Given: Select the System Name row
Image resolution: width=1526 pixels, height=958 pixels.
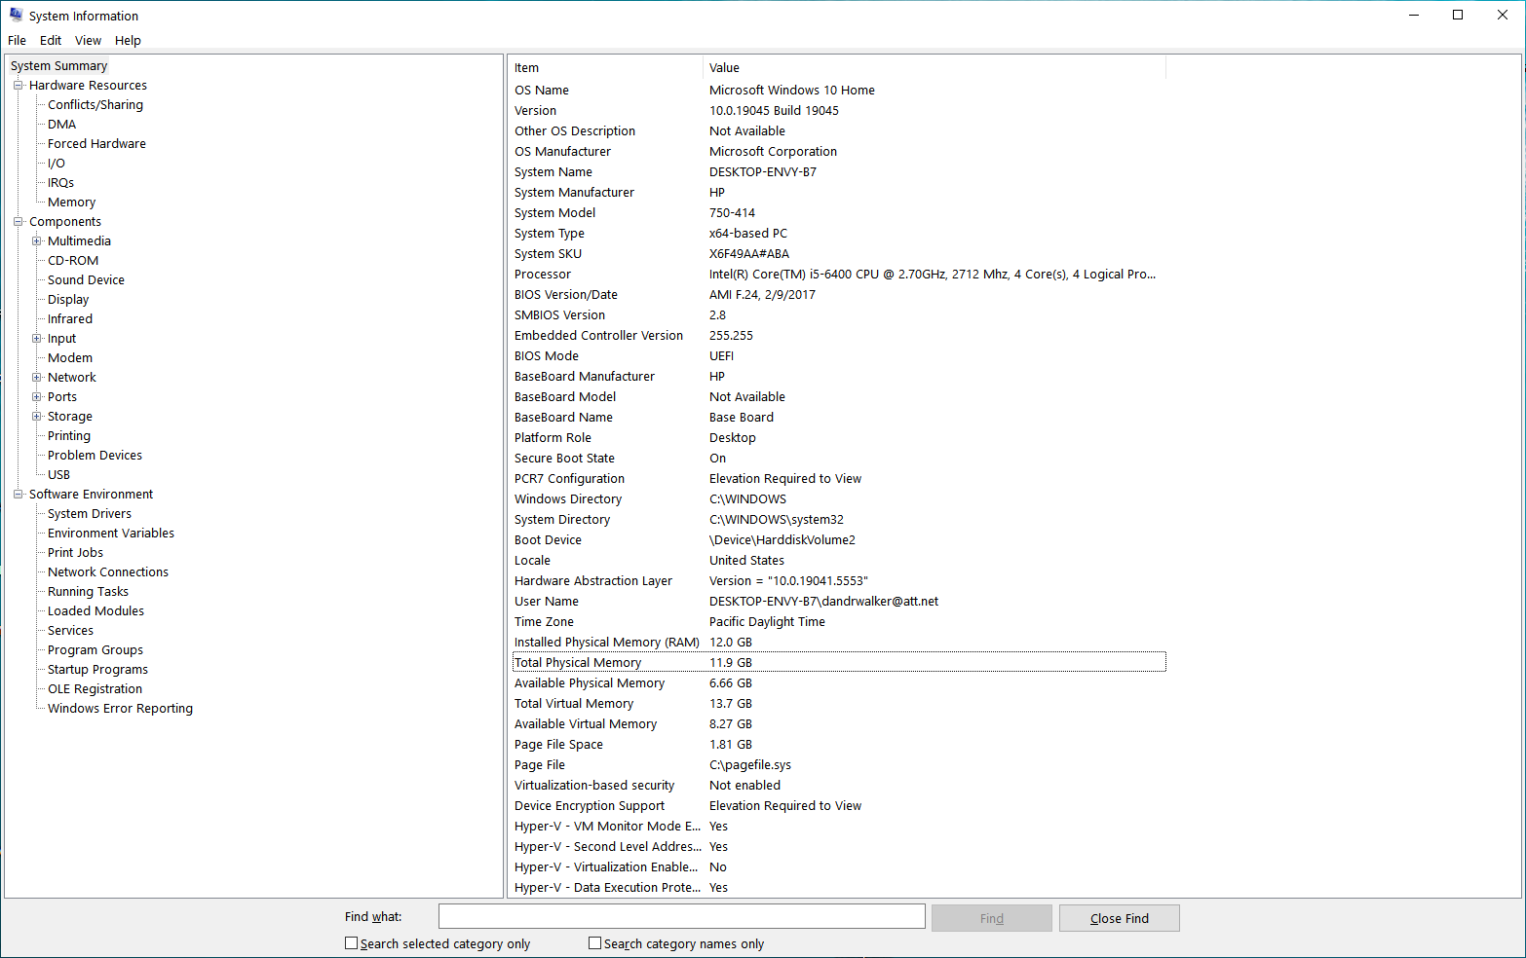Looking at the screenshot, I should (839, 172).
